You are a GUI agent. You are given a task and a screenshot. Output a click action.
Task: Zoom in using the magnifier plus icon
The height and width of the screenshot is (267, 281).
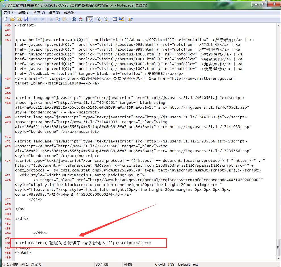[99, 19]
